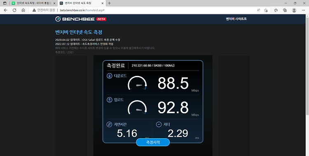Click the 88.5 download speed value
The width and height of the screenshot is (309, 156).
[x=173, y=83]
